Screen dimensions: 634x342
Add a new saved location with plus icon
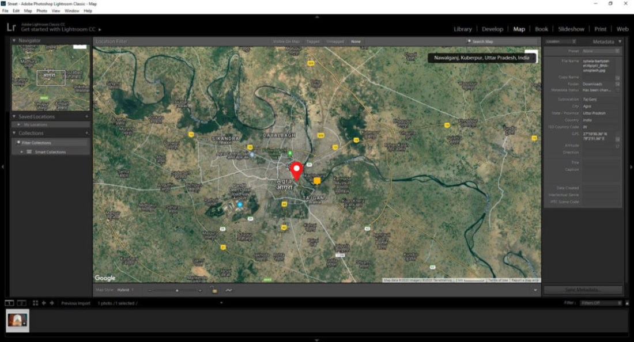click(x=86, y=116)
